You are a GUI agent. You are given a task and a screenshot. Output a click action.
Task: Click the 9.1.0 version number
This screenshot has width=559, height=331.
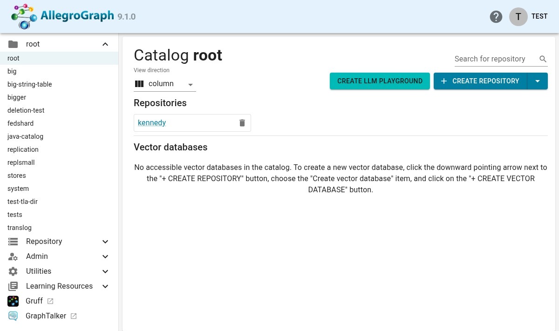127,17
